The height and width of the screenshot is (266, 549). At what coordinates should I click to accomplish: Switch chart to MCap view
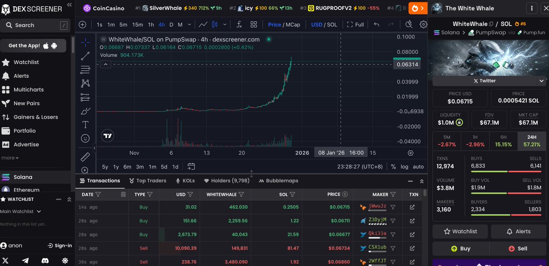[x=292, y=25]
